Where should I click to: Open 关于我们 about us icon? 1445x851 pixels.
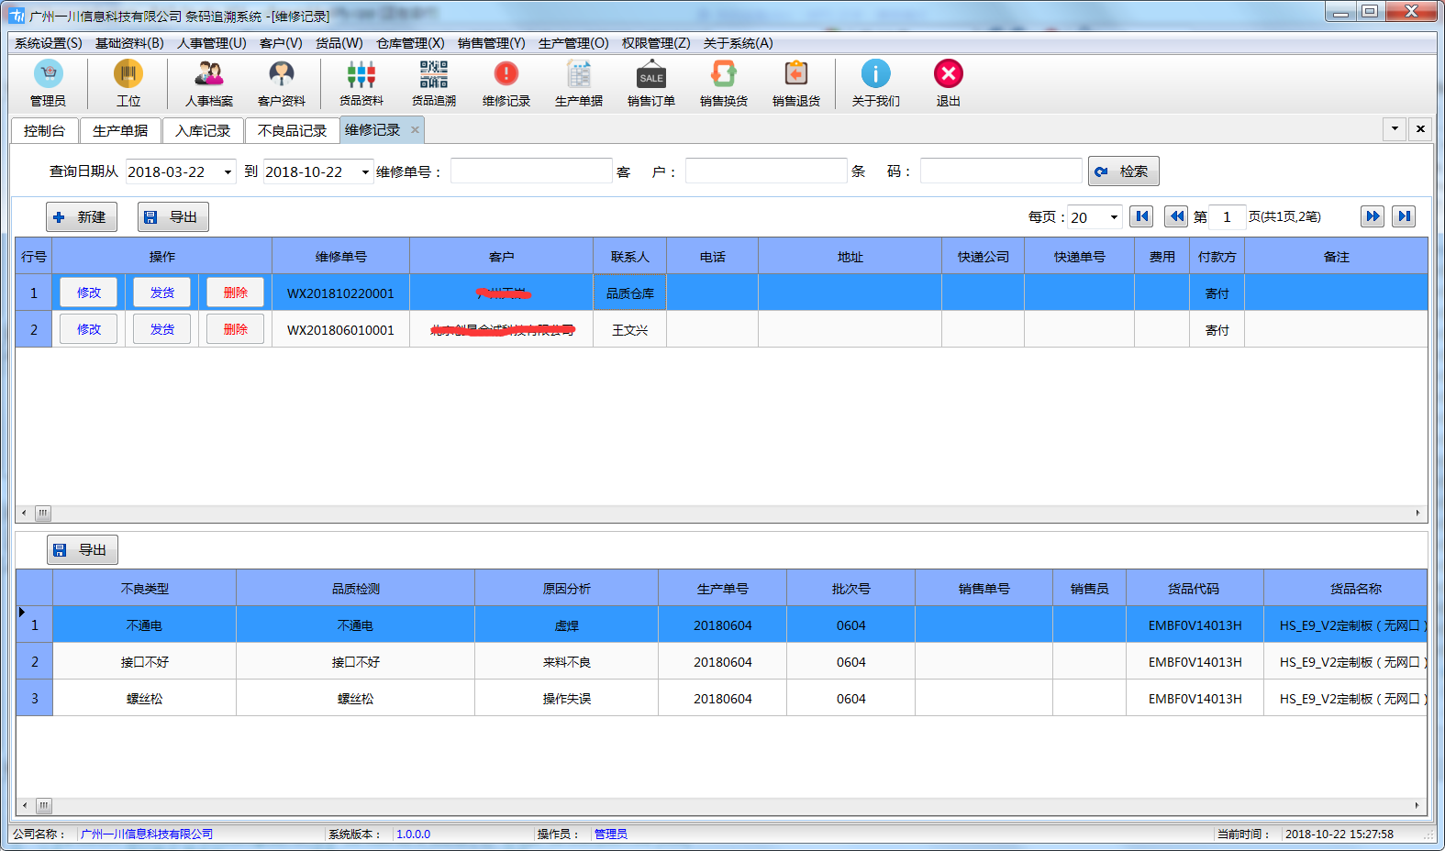click(876, 83)
